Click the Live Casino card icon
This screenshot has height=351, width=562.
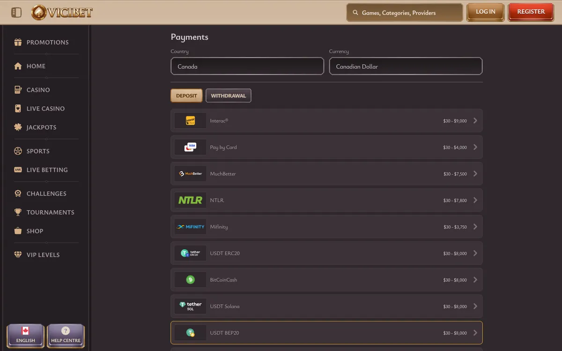(18, 109)
